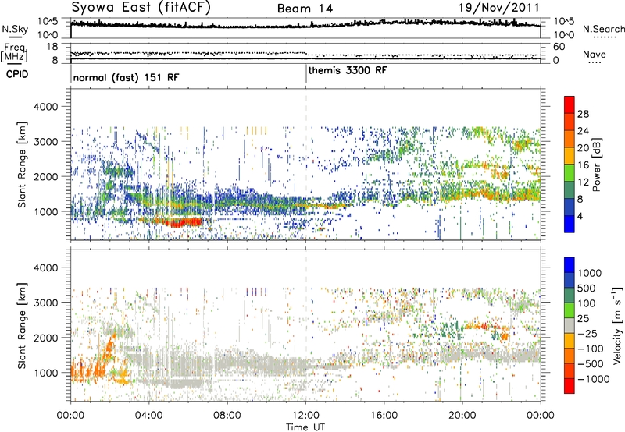Click the '100' label on the Velocity colorbar
Image resolution: width=625 pixels, height=432 pixels.
pos(587,303)
